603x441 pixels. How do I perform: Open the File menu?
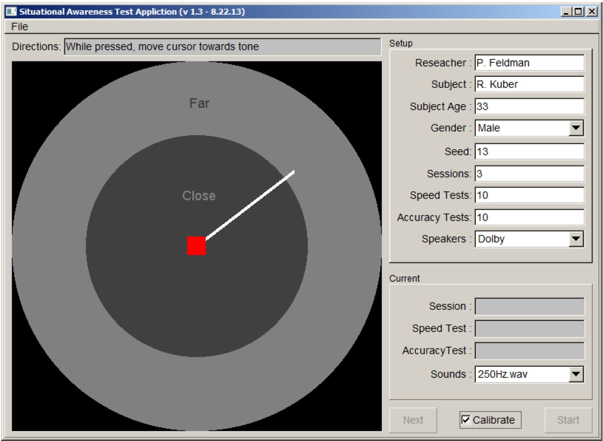pyautogui.click(x=19, y=26)
